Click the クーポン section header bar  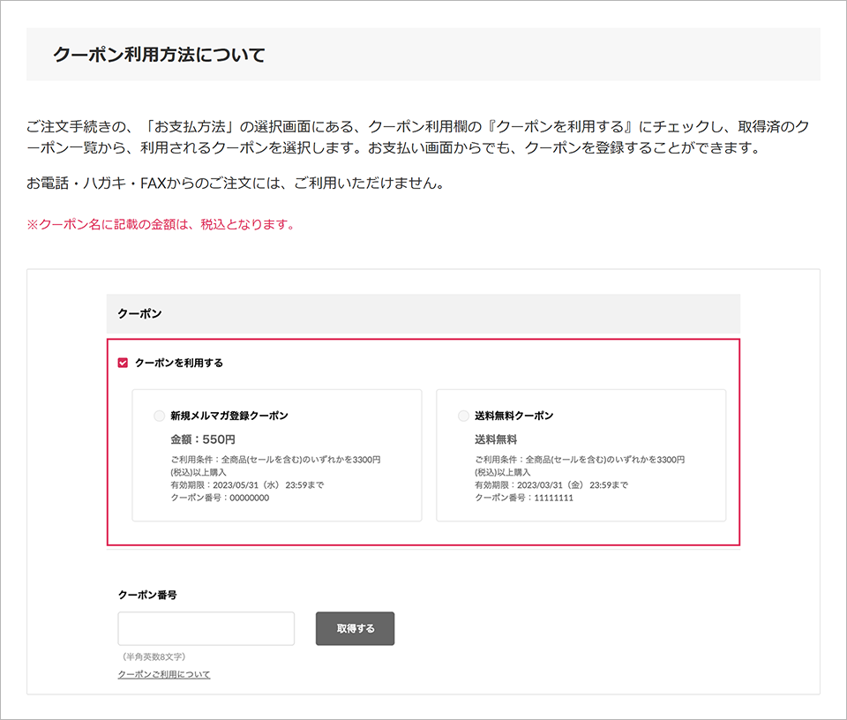point(422,313)
